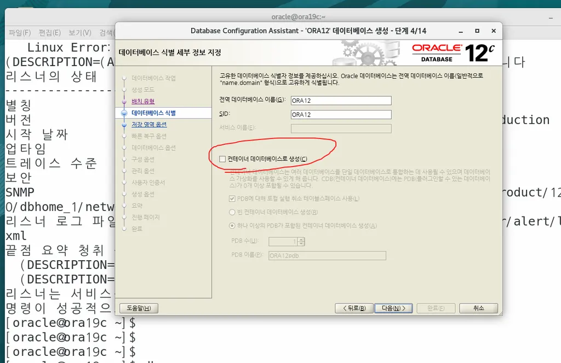The width and height of the screenshot is (561, 363).
Task: Click the global database name input field
Action: (341, 101)
